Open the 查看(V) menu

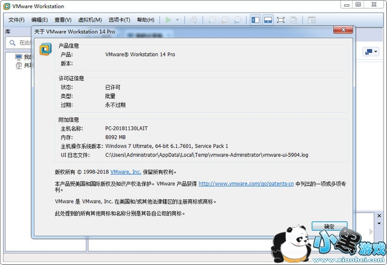coord(63,20)
